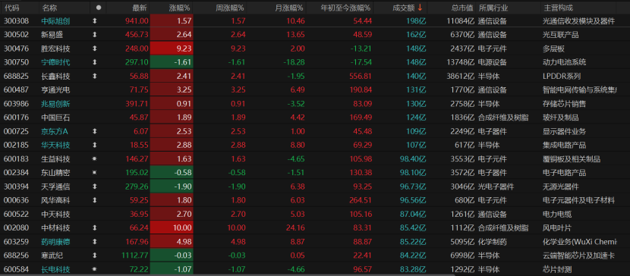This screenshot has width=630, height=276.
Task: Click the marker icon in the 中材科技 row
Action: 95,228
